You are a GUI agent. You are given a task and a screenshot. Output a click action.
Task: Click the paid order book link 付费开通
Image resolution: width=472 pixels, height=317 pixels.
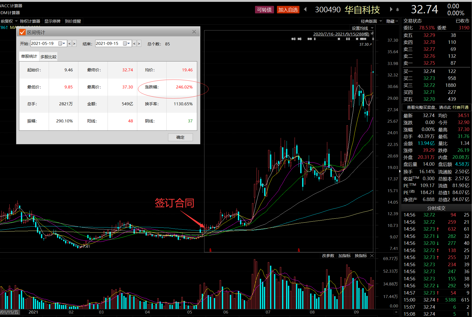click(x=460, y=107)
